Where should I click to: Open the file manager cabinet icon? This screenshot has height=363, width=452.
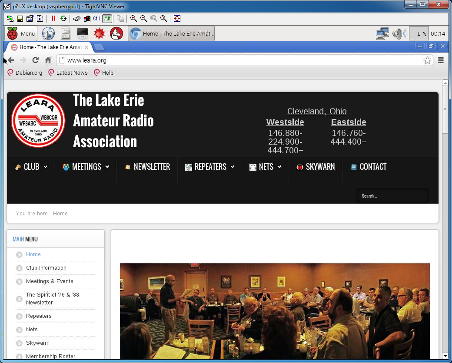(x=66, y=33)
